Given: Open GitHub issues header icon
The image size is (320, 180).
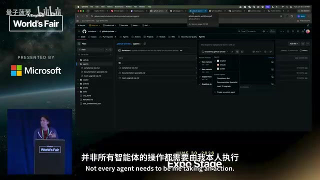Looking at the screenshot, I should (288, 31).
